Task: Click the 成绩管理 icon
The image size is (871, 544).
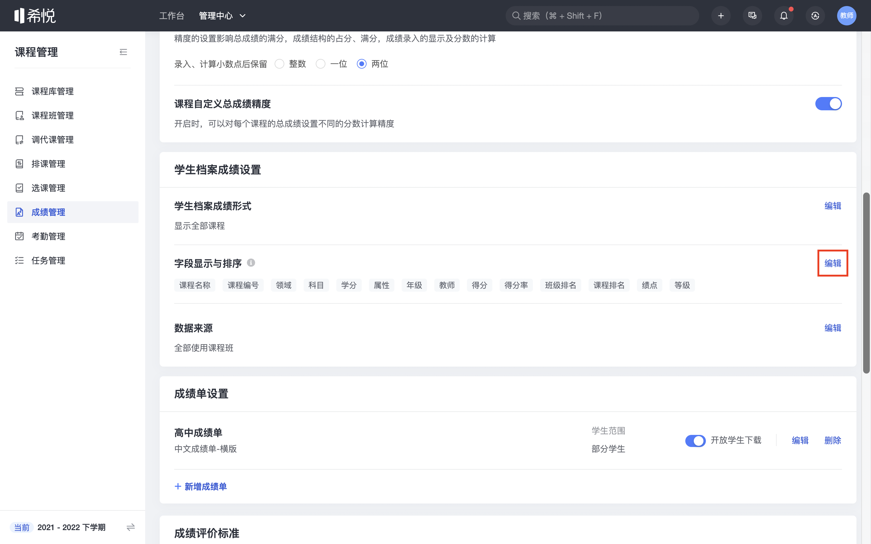Action: click(19, 212)
